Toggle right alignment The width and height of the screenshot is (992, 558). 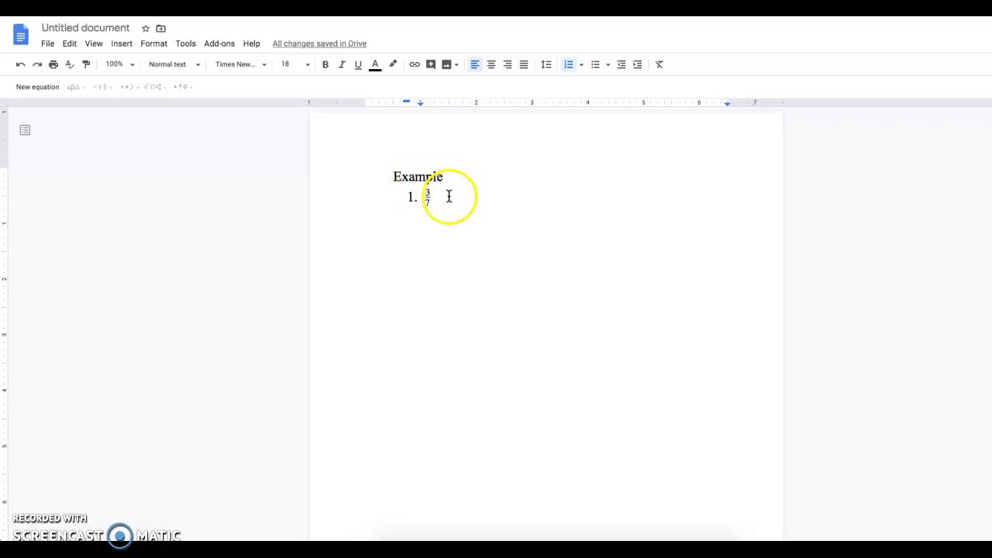pos(508,64)
